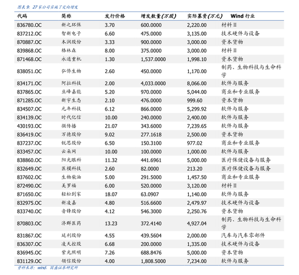299x275 pixels.
Task: Click company name '格林森'
Action: (69, 51)
